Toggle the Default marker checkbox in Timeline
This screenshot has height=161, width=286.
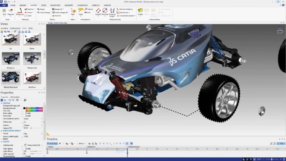48,147
